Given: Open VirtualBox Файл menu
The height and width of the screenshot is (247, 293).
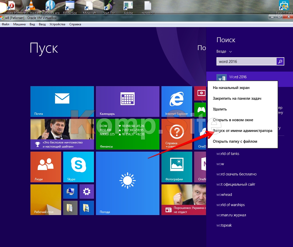Looking at the screenshot, I should pyautogui.click(x=6, y=24).
